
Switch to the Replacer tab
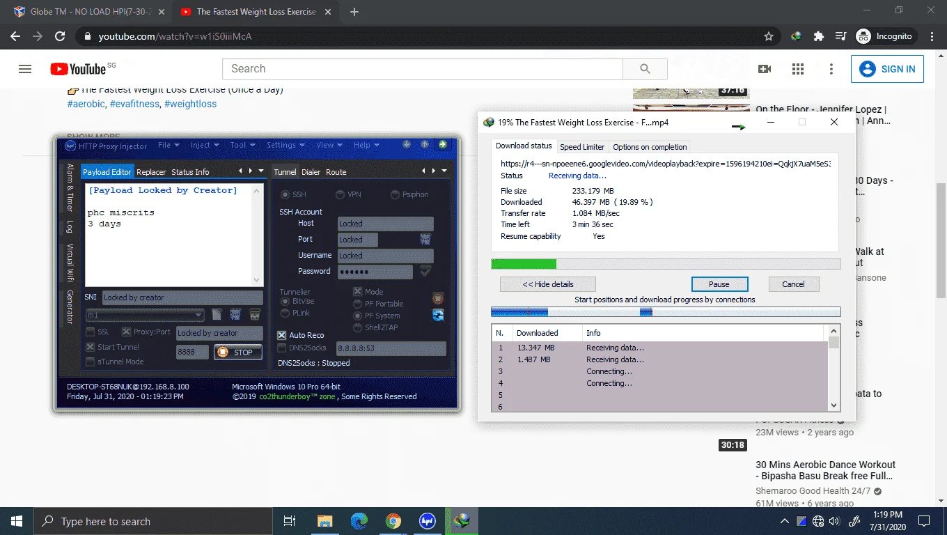point(151,172)
